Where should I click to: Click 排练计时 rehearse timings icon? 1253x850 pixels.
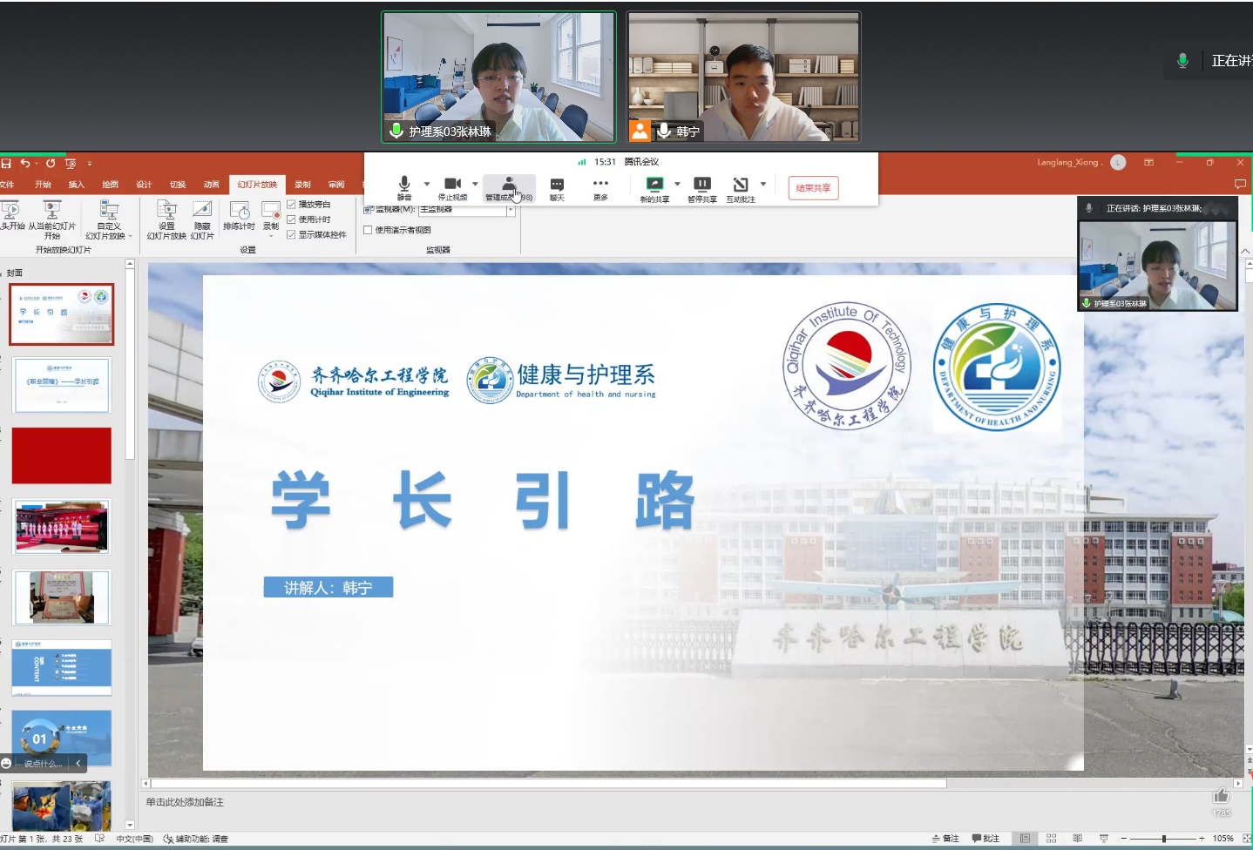239,215
